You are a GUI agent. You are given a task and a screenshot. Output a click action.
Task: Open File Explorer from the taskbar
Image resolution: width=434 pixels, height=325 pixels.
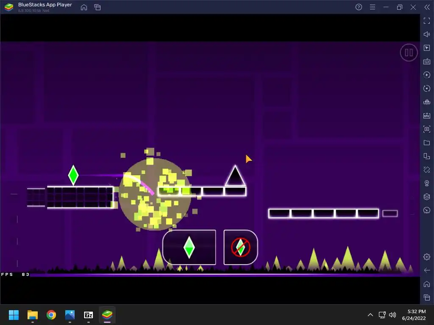click(32, 315)
